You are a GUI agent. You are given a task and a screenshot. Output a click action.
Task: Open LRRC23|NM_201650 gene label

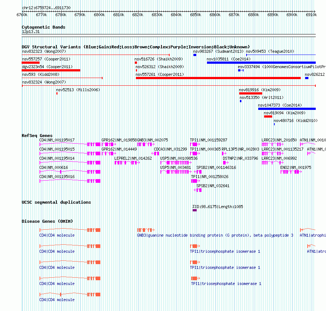click(x=279, y=140)
